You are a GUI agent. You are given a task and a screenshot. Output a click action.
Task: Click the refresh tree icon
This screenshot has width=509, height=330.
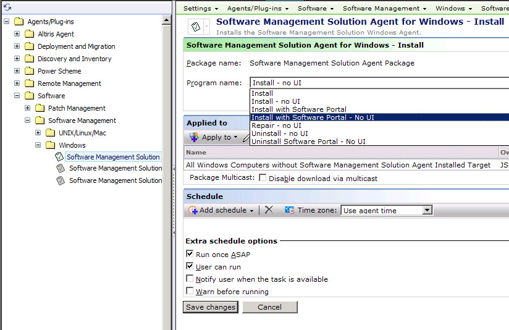[x=7, y=7]
